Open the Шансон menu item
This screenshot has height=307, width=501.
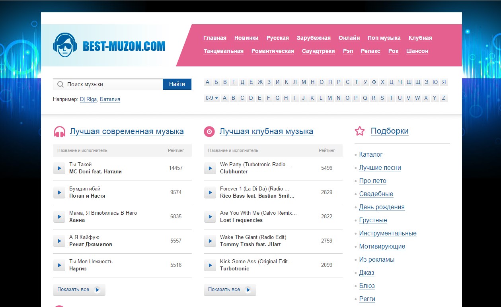417,51
